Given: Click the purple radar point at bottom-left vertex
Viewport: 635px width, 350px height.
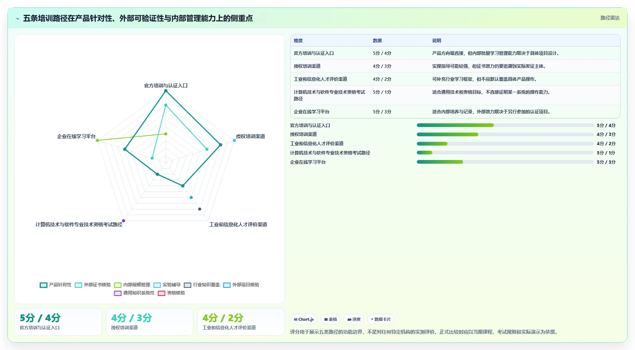Looking at the screenshot, I should pyautogui.click(x=123, y=221).
